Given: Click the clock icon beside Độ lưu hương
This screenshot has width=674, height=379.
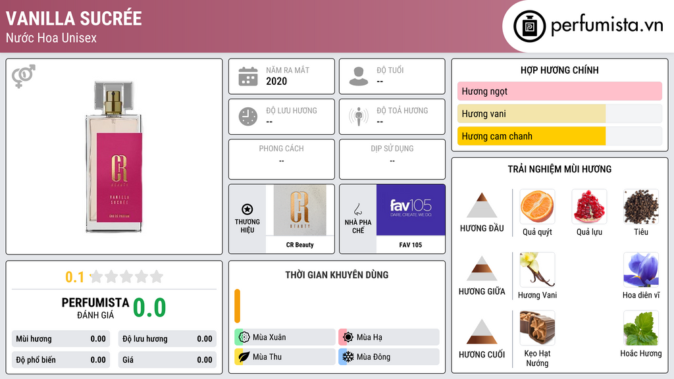Looking at the screenshot, I should pos(248,116).
